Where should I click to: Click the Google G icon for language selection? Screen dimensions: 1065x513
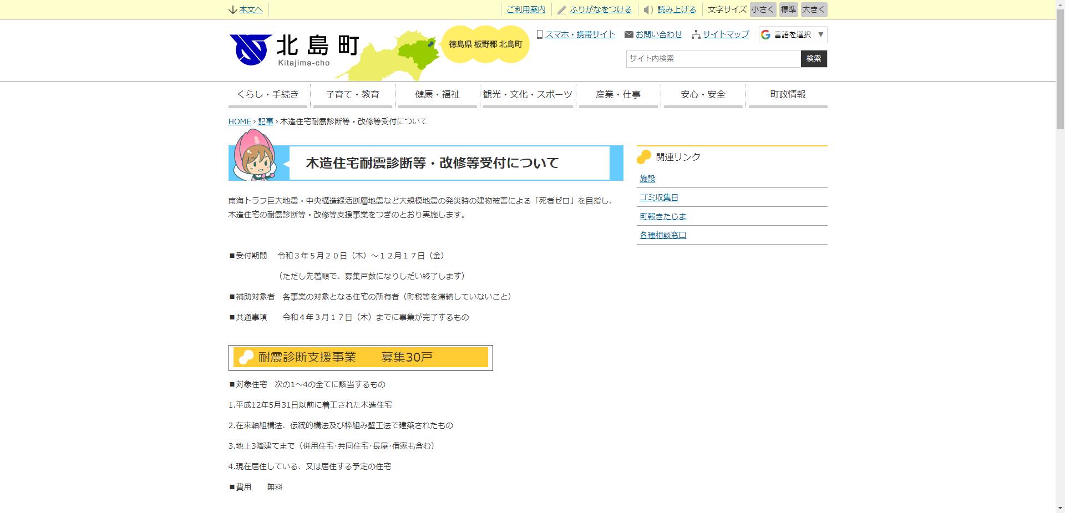coord(764,35)
